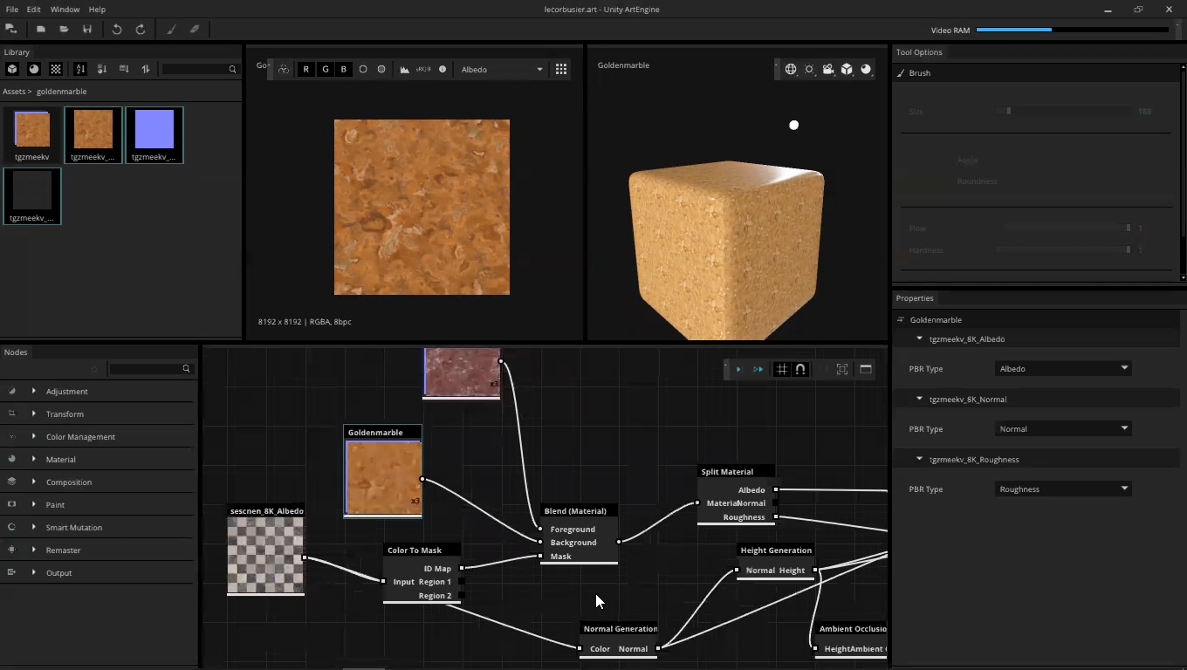Click the frame-all icon in node graph
Image resolution: width=1187 pixels, height=670 pixels.
(x=842, y=369)
